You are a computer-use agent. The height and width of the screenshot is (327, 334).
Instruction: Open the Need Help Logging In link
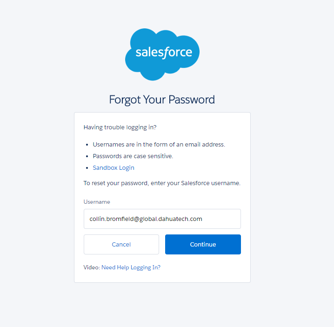click(131, 267)
